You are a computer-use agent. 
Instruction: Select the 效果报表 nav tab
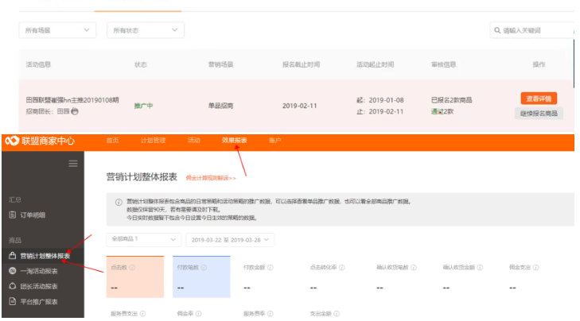(x=235, y=141)
